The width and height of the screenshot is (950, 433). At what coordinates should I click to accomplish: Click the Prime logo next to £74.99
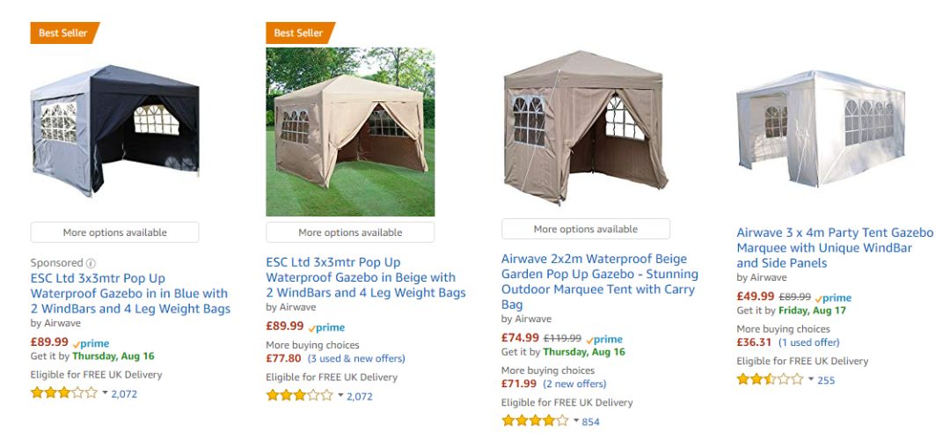(604, 339)
